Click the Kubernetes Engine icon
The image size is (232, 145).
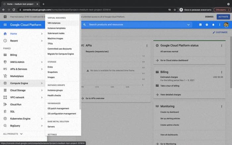5,119
